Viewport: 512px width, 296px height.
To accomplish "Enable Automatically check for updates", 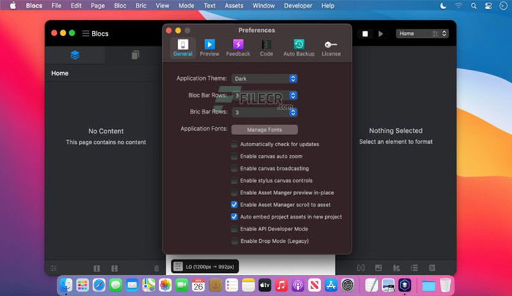I will pyautogui.click(x=234, y=144).
